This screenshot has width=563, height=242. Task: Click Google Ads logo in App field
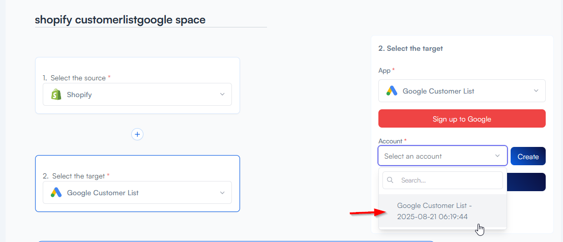pos(392,91)
